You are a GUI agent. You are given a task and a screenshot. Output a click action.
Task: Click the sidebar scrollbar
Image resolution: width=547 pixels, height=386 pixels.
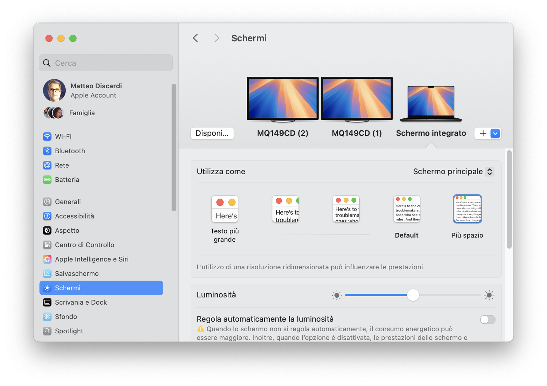pyautogui.click(x=174, y=147)
